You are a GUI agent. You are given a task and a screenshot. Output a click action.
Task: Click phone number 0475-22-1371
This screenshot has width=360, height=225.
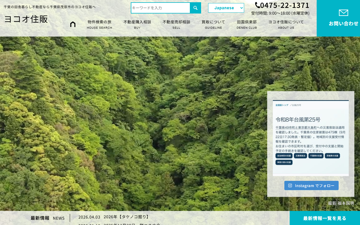tap(285, 5)
